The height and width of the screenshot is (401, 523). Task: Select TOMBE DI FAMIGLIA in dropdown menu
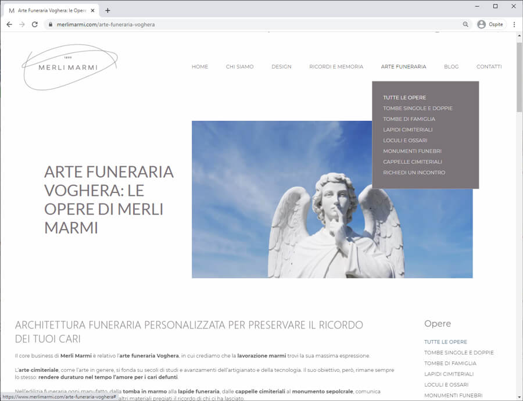(x=409, y=119)
